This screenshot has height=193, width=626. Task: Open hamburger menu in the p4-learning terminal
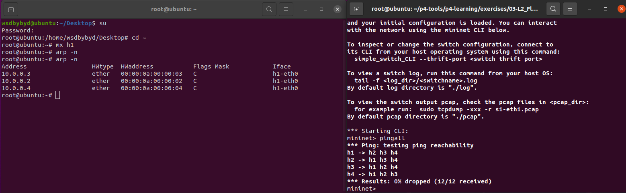pyautogui.click(x=570, y=9)
